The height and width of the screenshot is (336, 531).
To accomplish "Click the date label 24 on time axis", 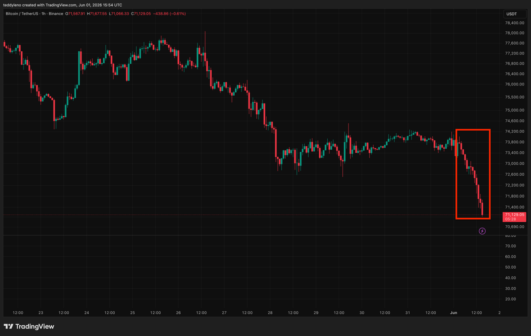I will pyautogui.click(x=87, y=313).
